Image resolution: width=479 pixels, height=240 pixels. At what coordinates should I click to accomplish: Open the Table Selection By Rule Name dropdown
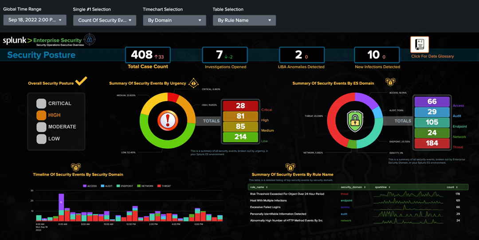(x=244, y=20)
